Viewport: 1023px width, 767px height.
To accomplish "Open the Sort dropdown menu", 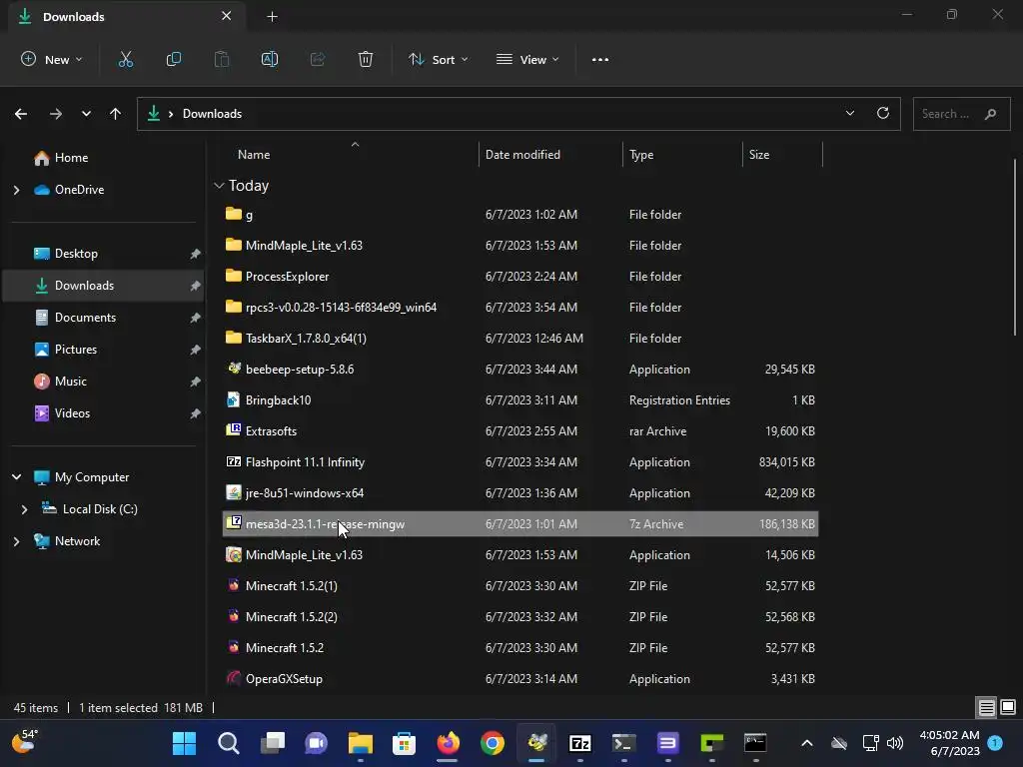I will coord(438,59).
